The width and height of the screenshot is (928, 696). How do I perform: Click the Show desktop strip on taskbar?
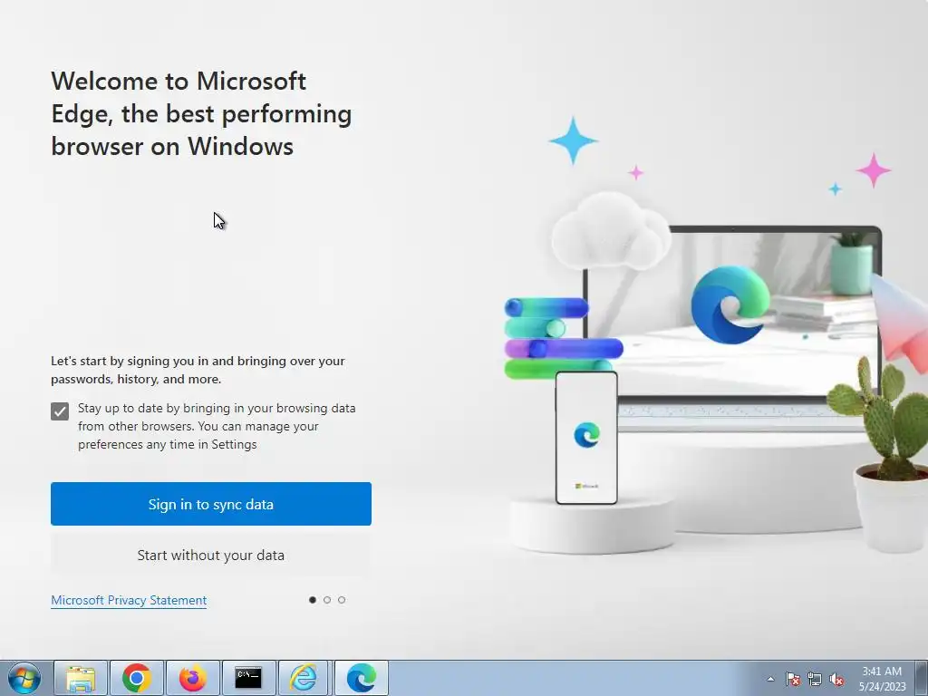[x=923, y=678]
